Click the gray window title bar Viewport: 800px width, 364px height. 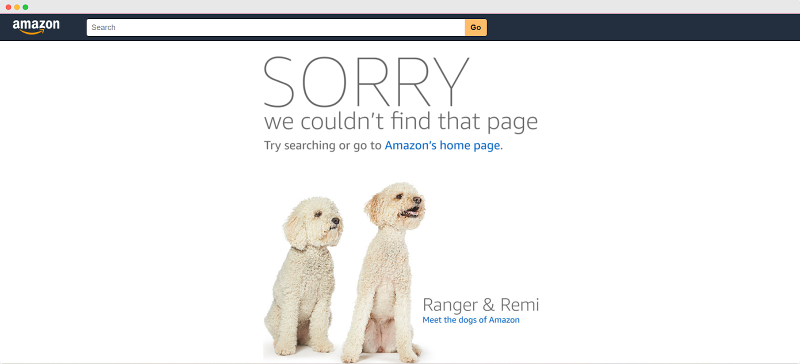pyautogui.click(x=400, y=7)
